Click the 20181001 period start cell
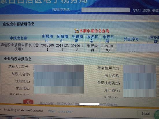The height and width of the screenshot is (119, 159). click(x=47, y=47)
